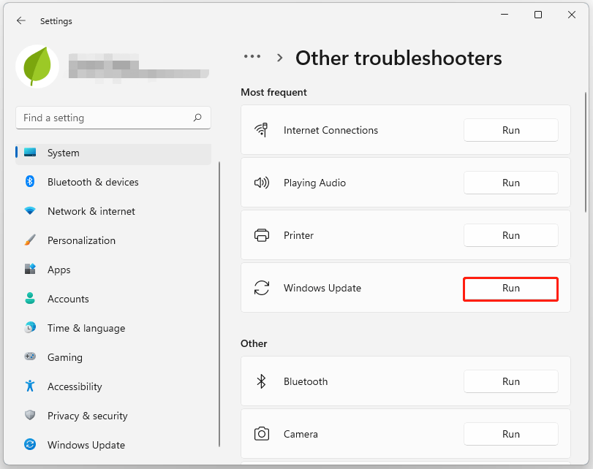Expand the breadcrumb ellipsis menu

252,56
